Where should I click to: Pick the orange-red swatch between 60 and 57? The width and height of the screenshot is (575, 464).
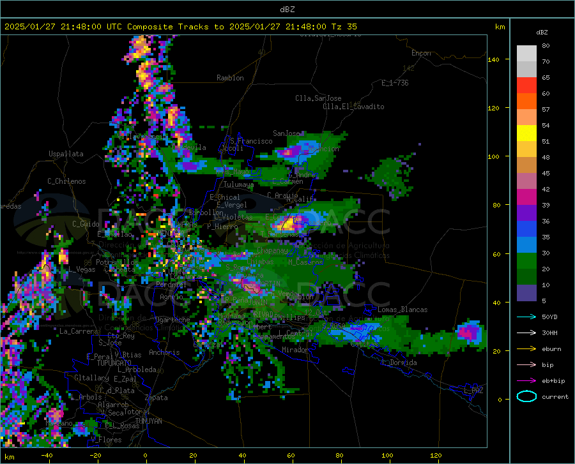[526, 101]
